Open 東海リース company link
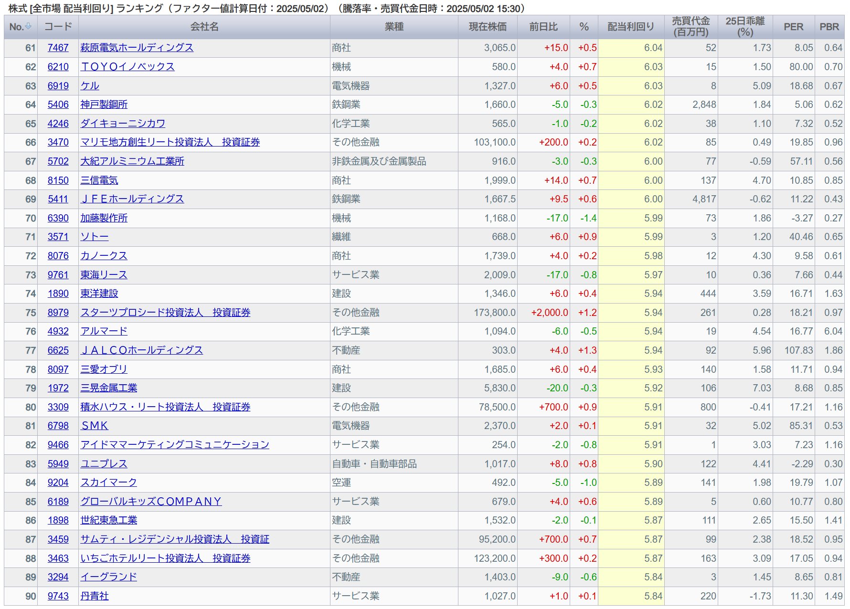The image size is (850, 609). point(104,275)
